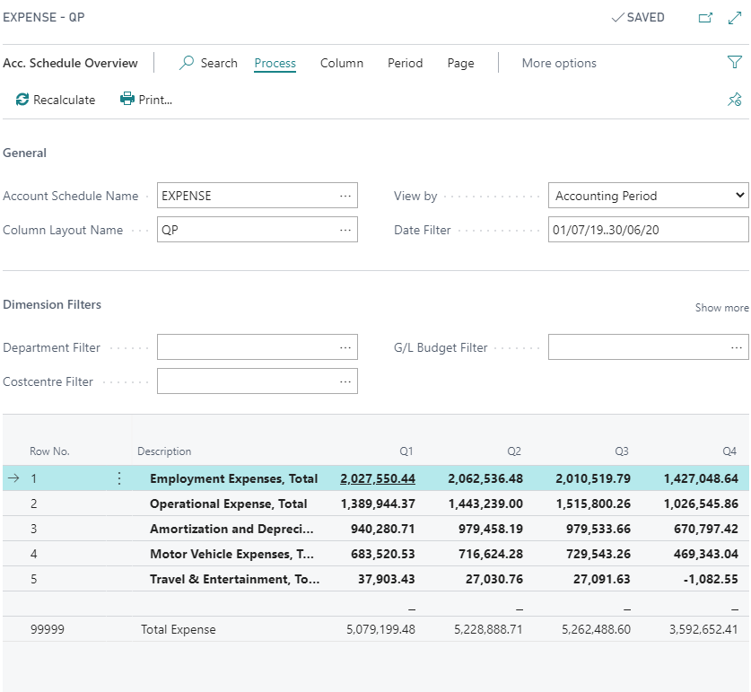751x692 pixels.
Task: Open the View by dropdown
Action: 648,196
